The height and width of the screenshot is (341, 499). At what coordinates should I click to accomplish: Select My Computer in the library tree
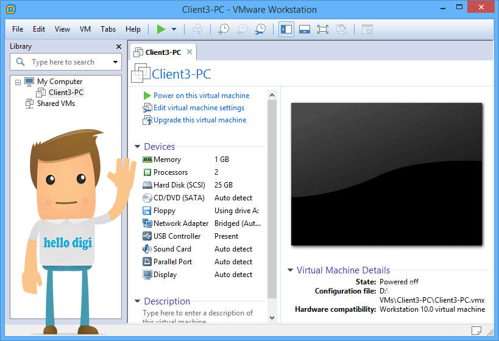(60, 82)
